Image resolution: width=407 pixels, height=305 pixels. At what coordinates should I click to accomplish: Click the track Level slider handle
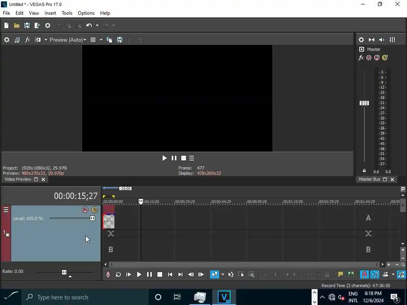(x=92, y=218)
